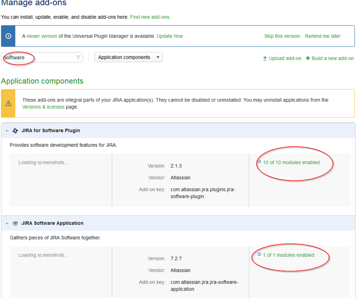Open the Find new add-ons link
The image size is (359, 298).
coord(150,17)
